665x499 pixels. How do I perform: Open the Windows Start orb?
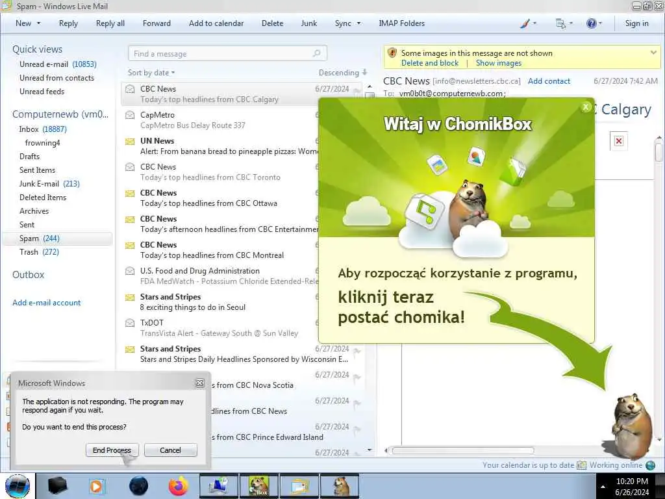[x=18, y=486]
